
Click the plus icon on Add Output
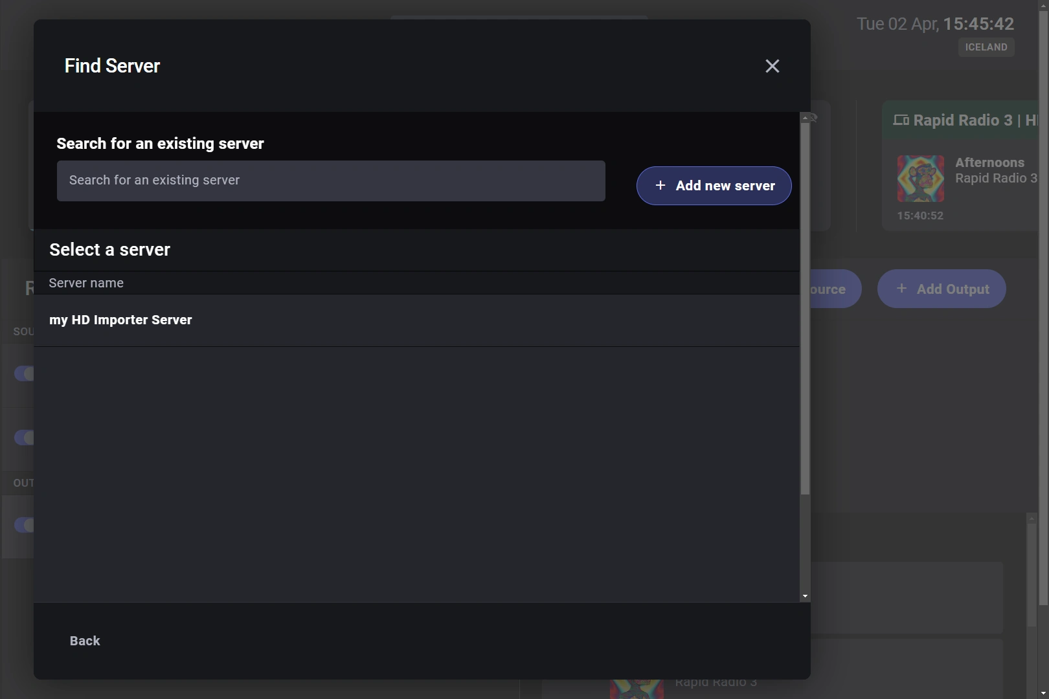pyautogui.click(x=901, y=289)
